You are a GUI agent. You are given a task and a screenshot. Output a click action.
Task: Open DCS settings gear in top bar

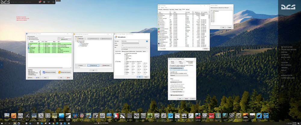(x=44, y=2)
